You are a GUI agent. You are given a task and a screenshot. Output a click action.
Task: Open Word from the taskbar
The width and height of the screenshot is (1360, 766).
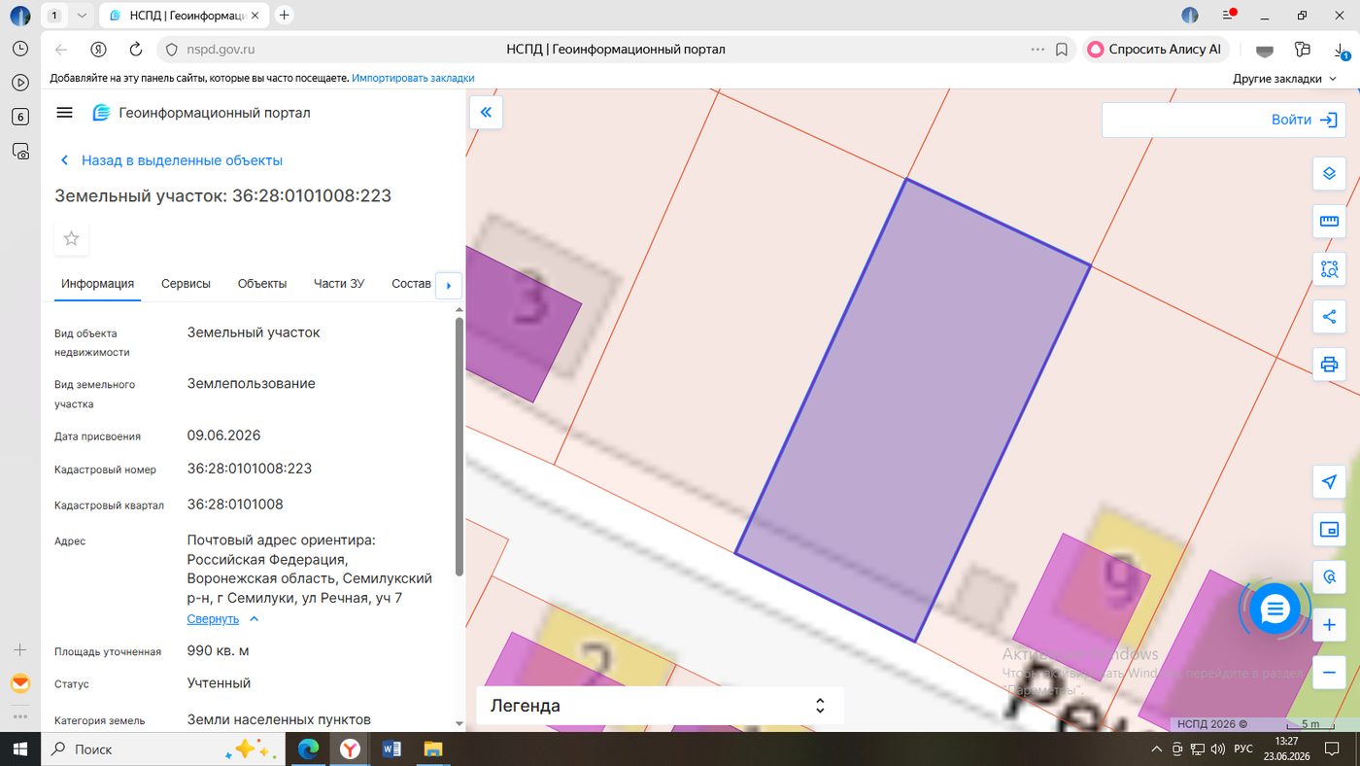pyautogui.click(x=392, y=749)
